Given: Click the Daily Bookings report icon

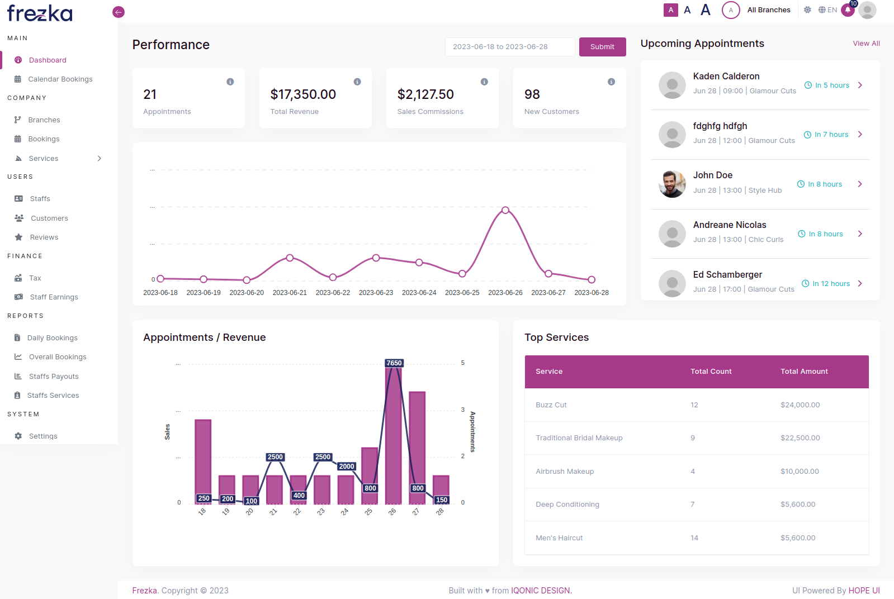Looking at the screenshot, I should (x=17, y=337).
